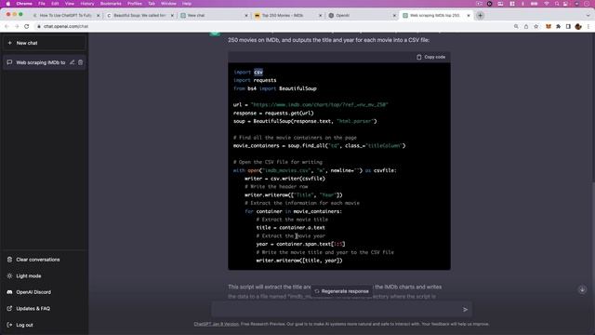Reload the page with the refresh icon
Screen dimensions: 595x335
(x=27, y=26)
